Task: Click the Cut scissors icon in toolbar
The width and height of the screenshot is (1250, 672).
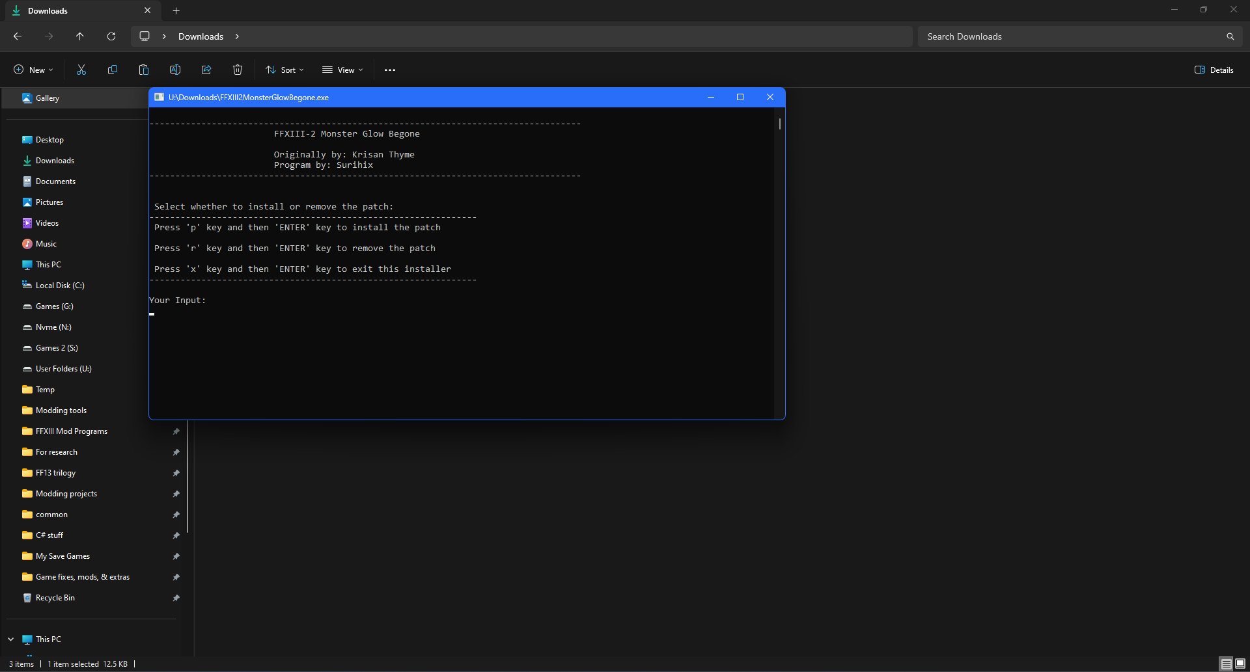Action: [81, 70]
